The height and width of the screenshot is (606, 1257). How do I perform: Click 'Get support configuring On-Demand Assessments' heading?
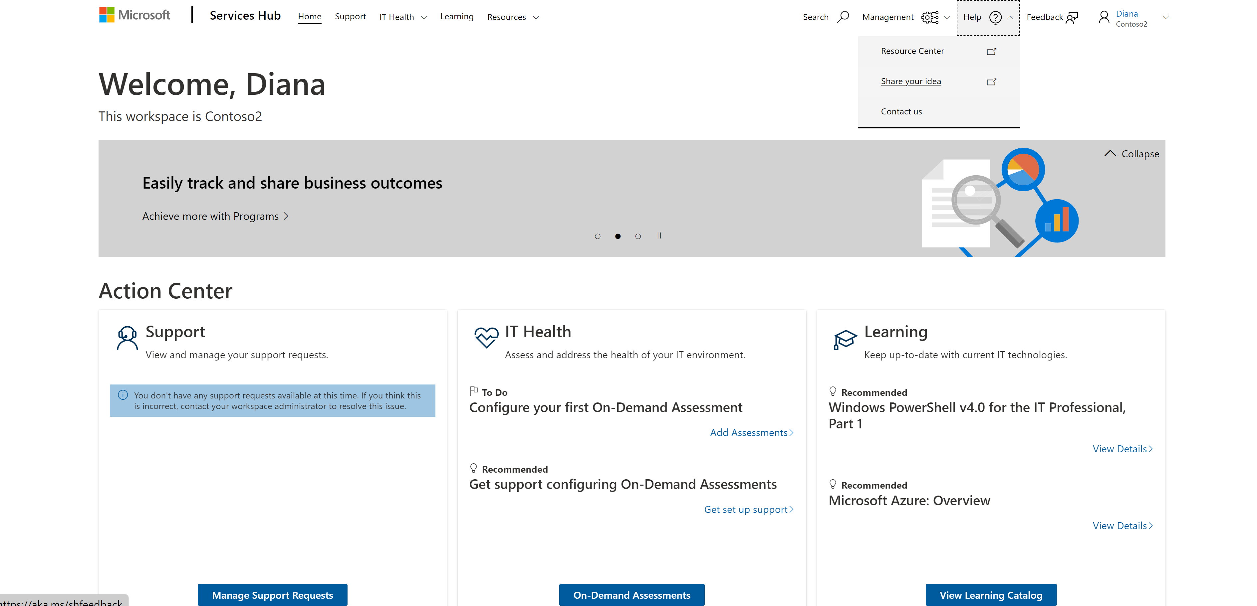[x=623, y=485]
